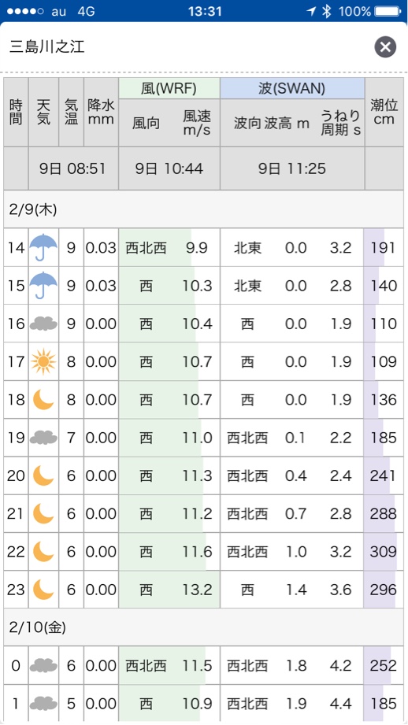This screenshot has width=408, height=725.
Task: Tap the umbrella weather icon at 15時
Action: tap(43, 285)
